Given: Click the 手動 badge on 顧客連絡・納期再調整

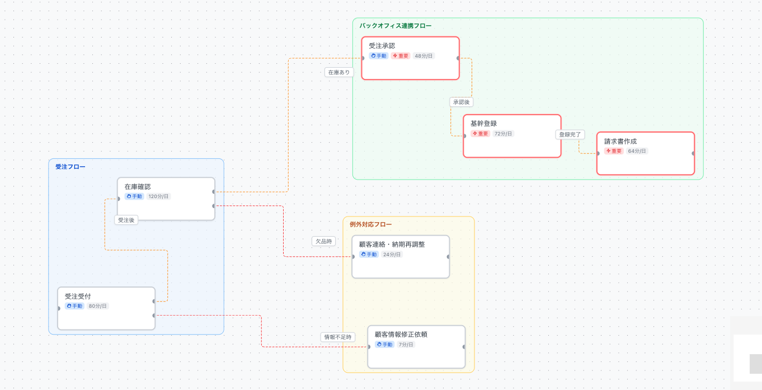Looking at the screenshot, I should [369, 254].
